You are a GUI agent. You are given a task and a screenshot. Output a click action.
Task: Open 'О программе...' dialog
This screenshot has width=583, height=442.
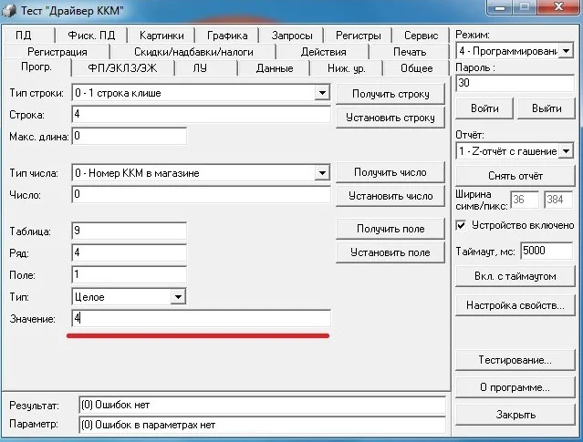click(515, 387)
